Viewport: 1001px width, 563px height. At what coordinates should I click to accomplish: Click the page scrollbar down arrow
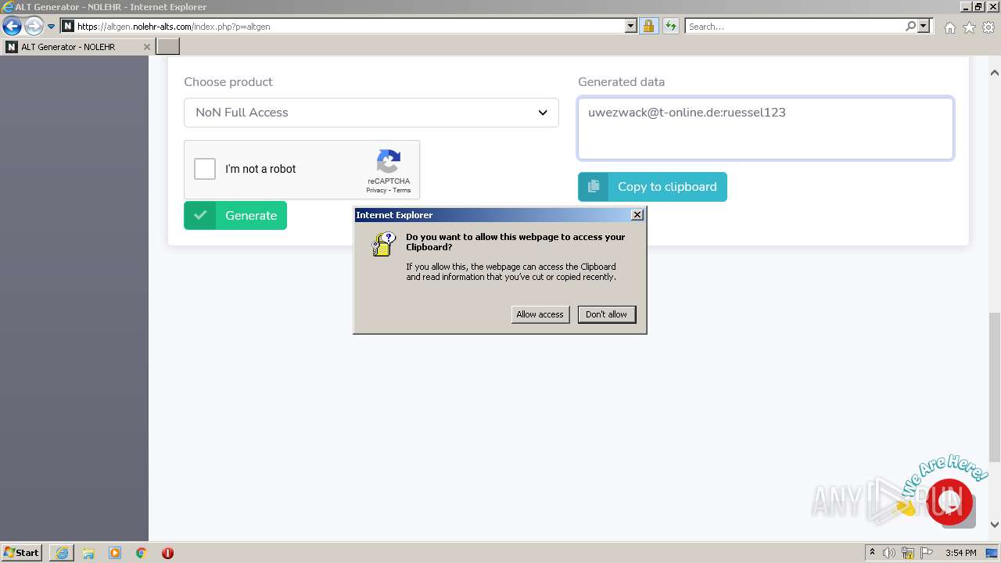tap(995, 525)
